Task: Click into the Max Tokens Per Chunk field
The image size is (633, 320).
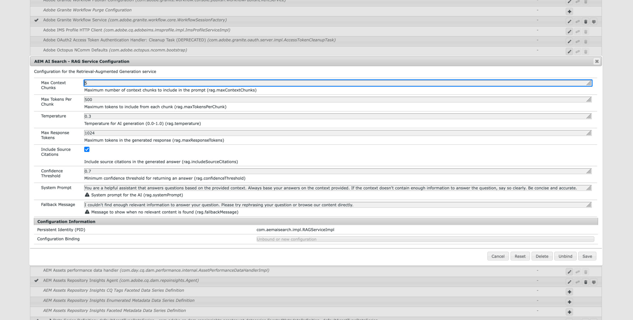Action: [x=338, y=100]
